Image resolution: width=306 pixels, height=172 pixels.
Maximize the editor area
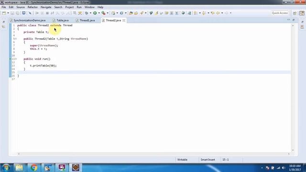tap(294, 20)
